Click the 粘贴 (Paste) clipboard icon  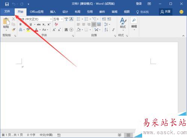click(x=6, y=21)
